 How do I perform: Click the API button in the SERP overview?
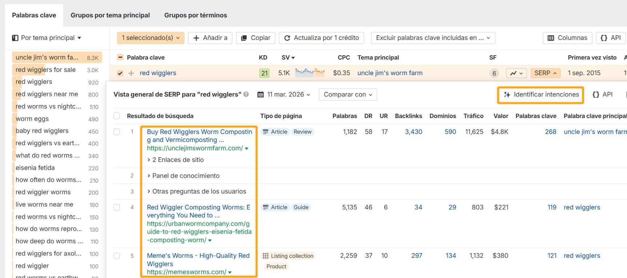[x=603, y=94]
